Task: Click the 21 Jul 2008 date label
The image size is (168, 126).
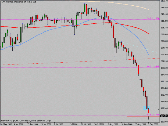Action: pyautogui.click(x=86, y=124)
